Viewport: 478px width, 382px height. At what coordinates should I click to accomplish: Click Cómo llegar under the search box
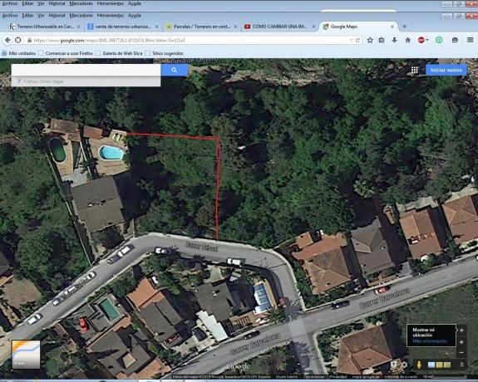click(x=52, y=81)
